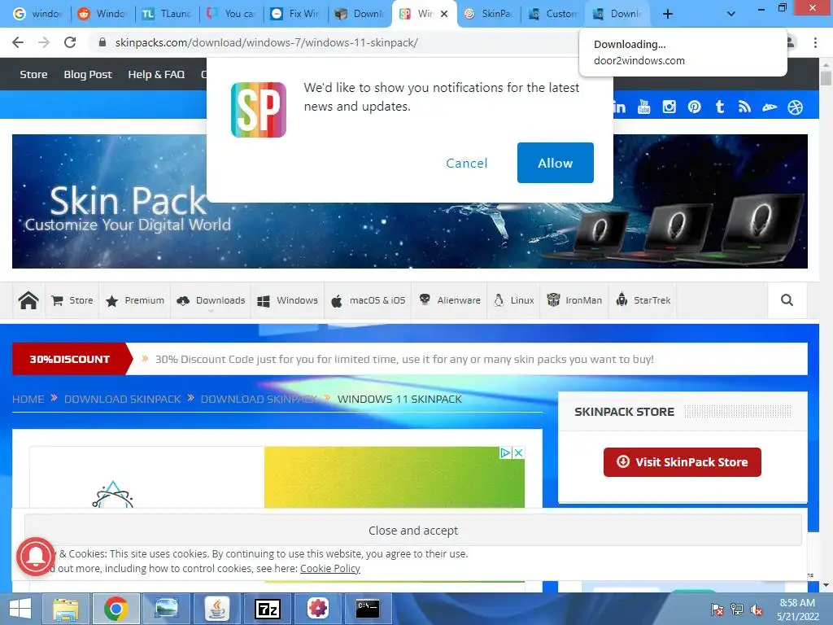
Task: Open the macOS & iOS category
Action: 368,300
